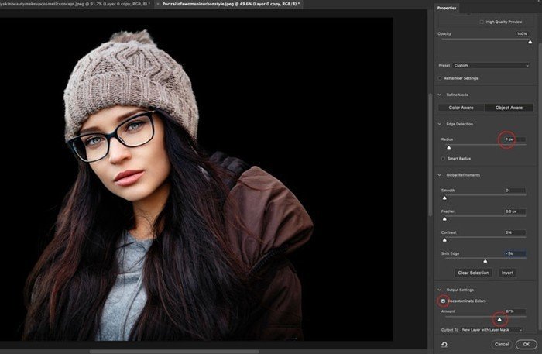Click the Feather value input field
The image size is (542, 354).
(515, 211)
